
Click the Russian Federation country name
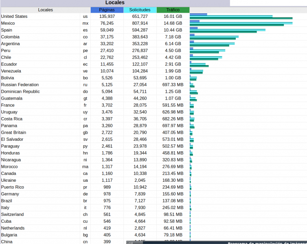click(x=20, y=85)
